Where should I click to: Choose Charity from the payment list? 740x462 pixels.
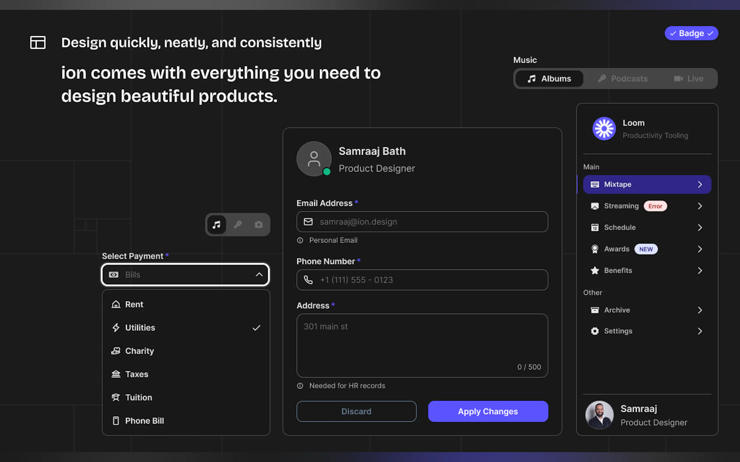tap(140, 351)
